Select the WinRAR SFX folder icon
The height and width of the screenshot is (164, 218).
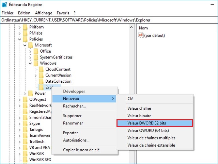(25, 160)
